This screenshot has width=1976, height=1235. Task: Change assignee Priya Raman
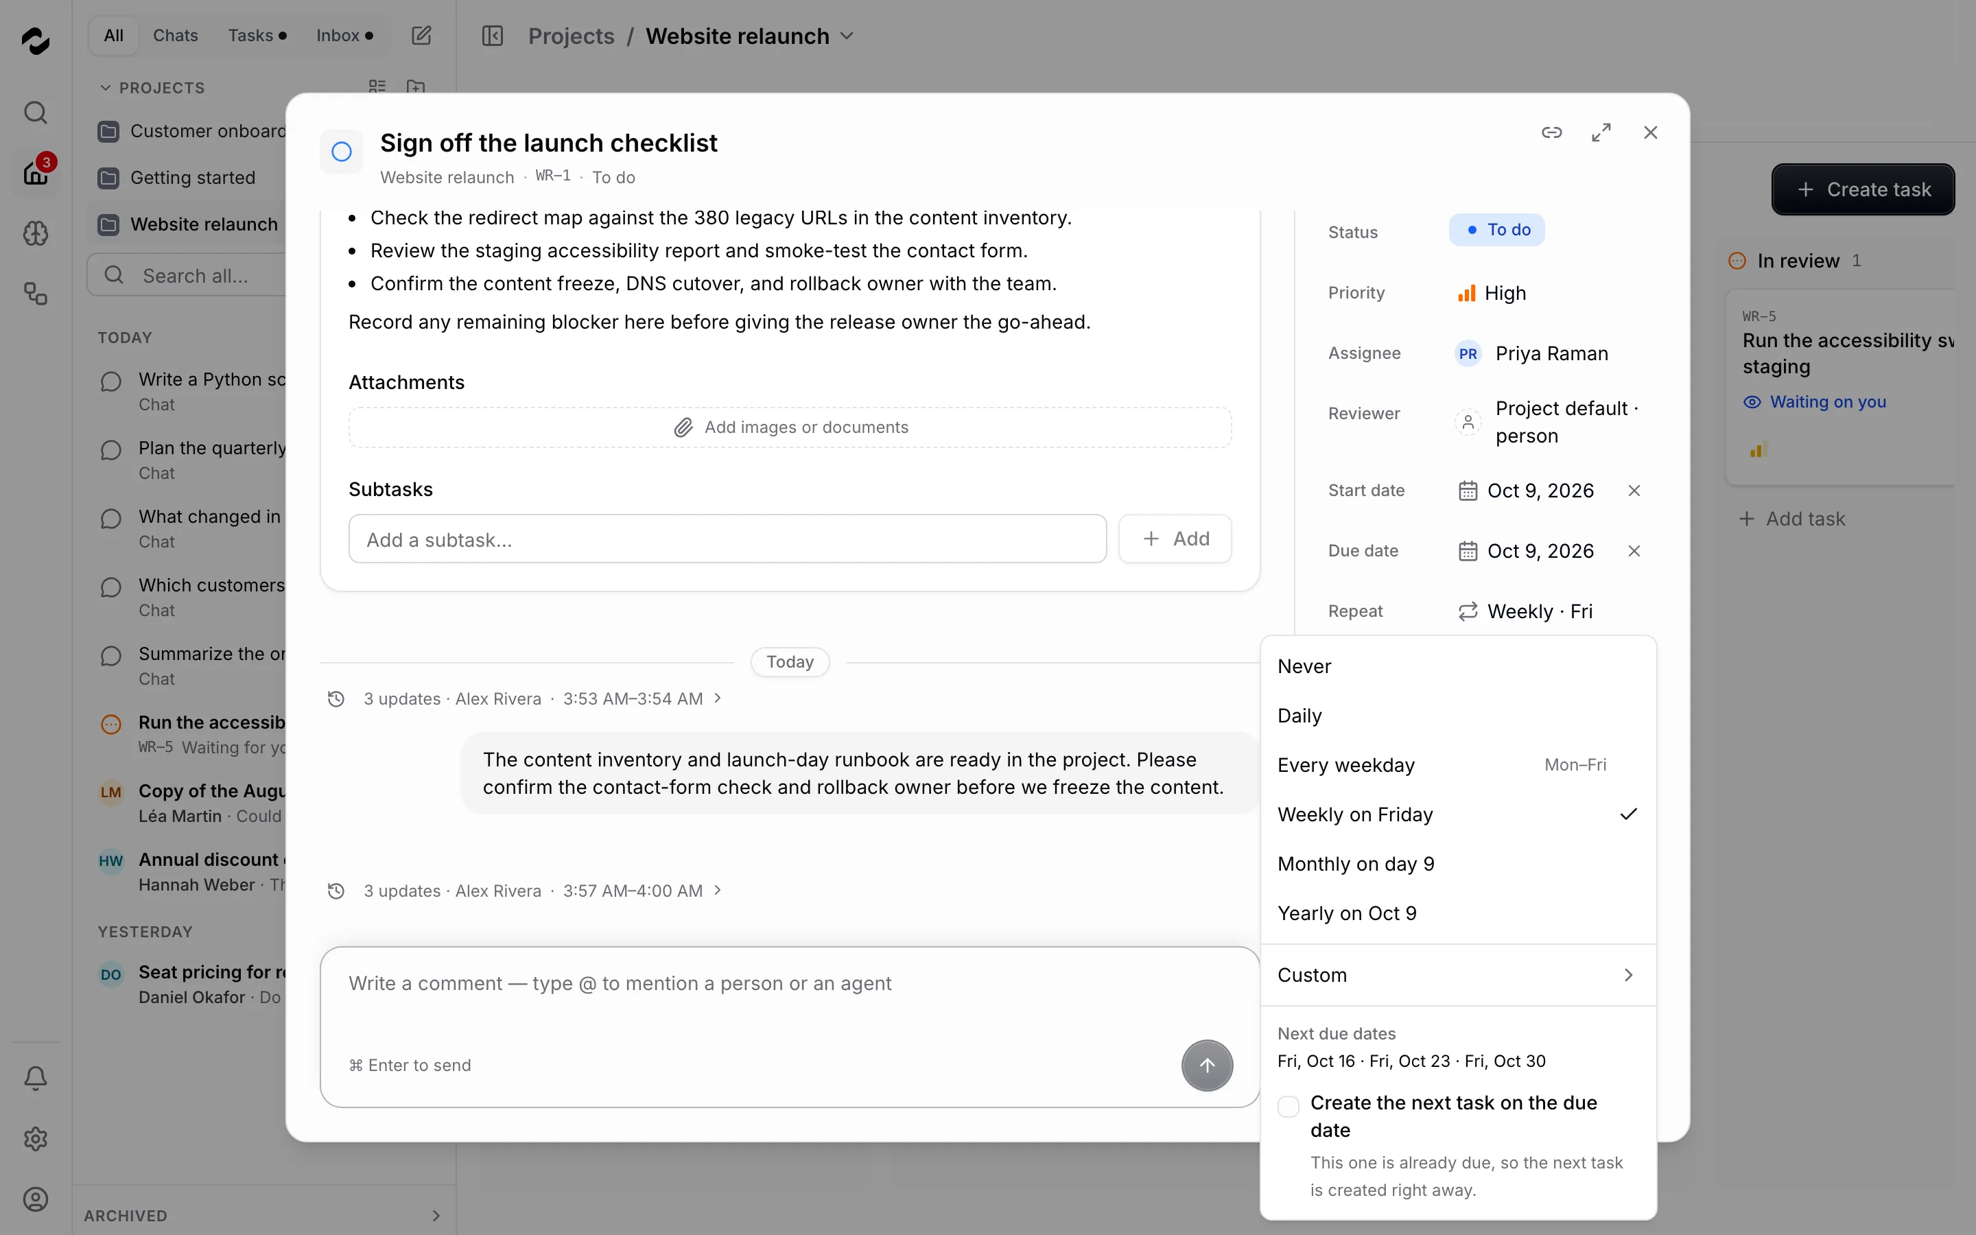pos(1532,353)
